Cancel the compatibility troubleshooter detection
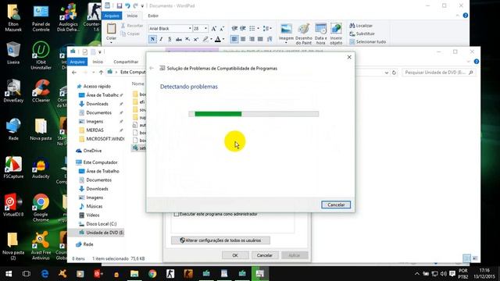 (x=336, y=205)
